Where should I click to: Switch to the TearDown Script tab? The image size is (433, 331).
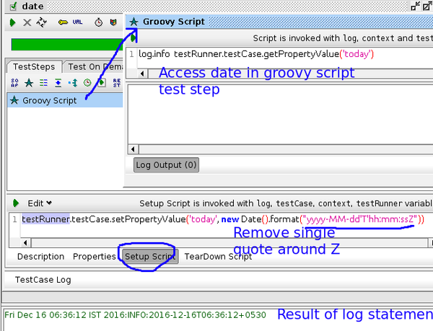[218, 257]
